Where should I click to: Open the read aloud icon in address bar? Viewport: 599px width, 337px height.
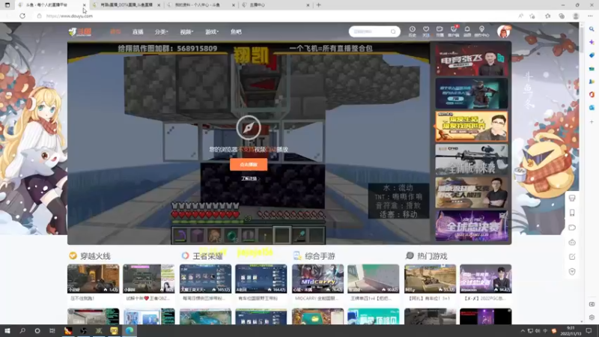pos(520,16)
